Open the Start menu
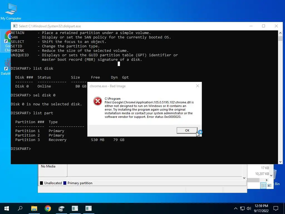The image size is (285, 214). [7, 208]
